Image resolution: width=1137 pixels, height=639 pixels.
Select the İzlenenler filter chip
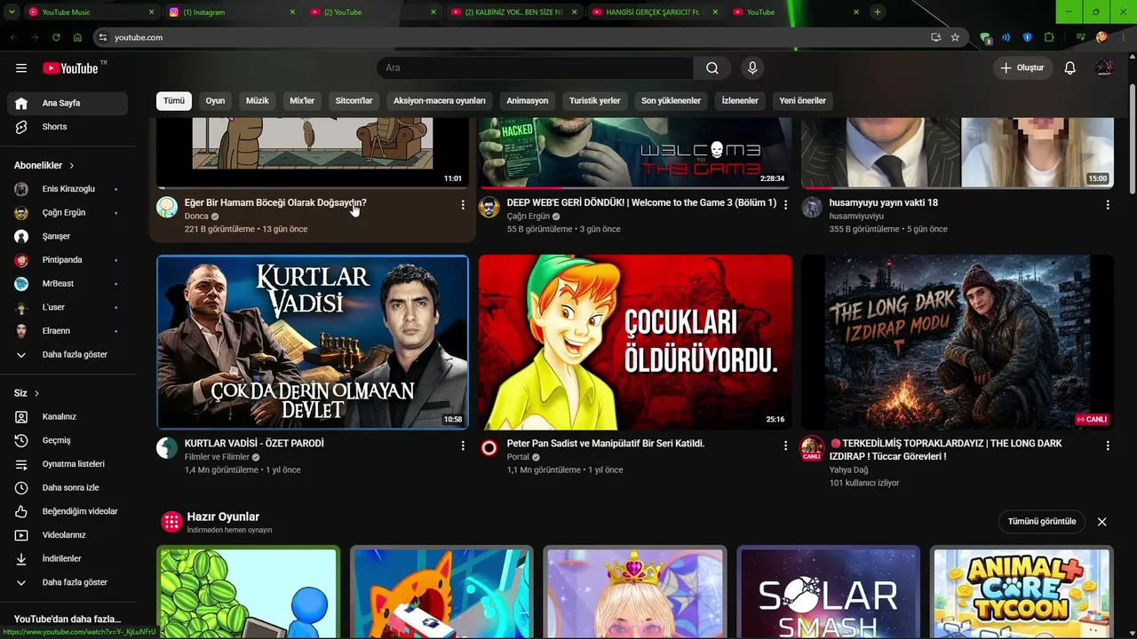(740, 101)
